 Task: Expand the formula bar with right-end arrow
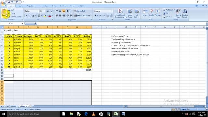pos(207,23)
